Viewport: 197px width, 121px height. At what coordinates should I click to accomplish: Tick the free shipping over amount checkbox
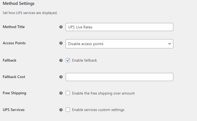click(x=68, y=93)
